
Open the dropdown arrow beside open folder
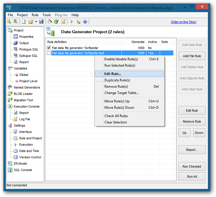36,22
